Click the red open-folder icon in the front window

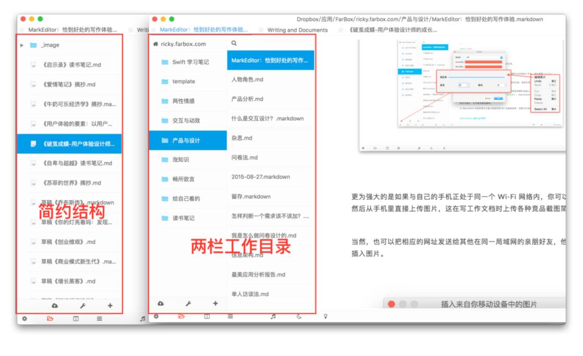[182, 316]
